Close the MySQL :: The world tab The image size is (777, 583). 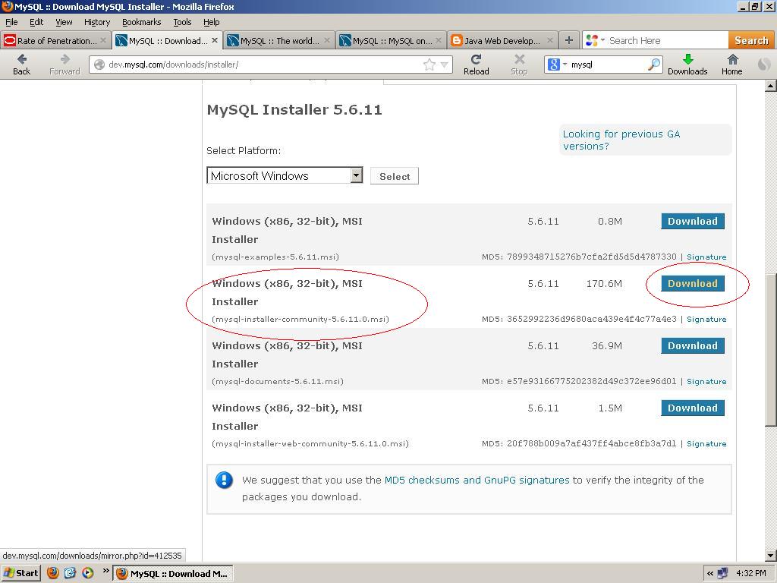pos(327,40)
